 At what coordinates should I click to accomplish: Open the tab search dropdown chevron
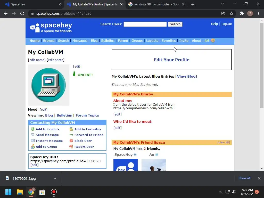coord(222,4)
